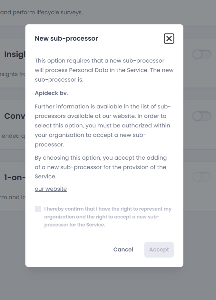Toggle the Conversations switch behind the dialog

tap(202, 116)
